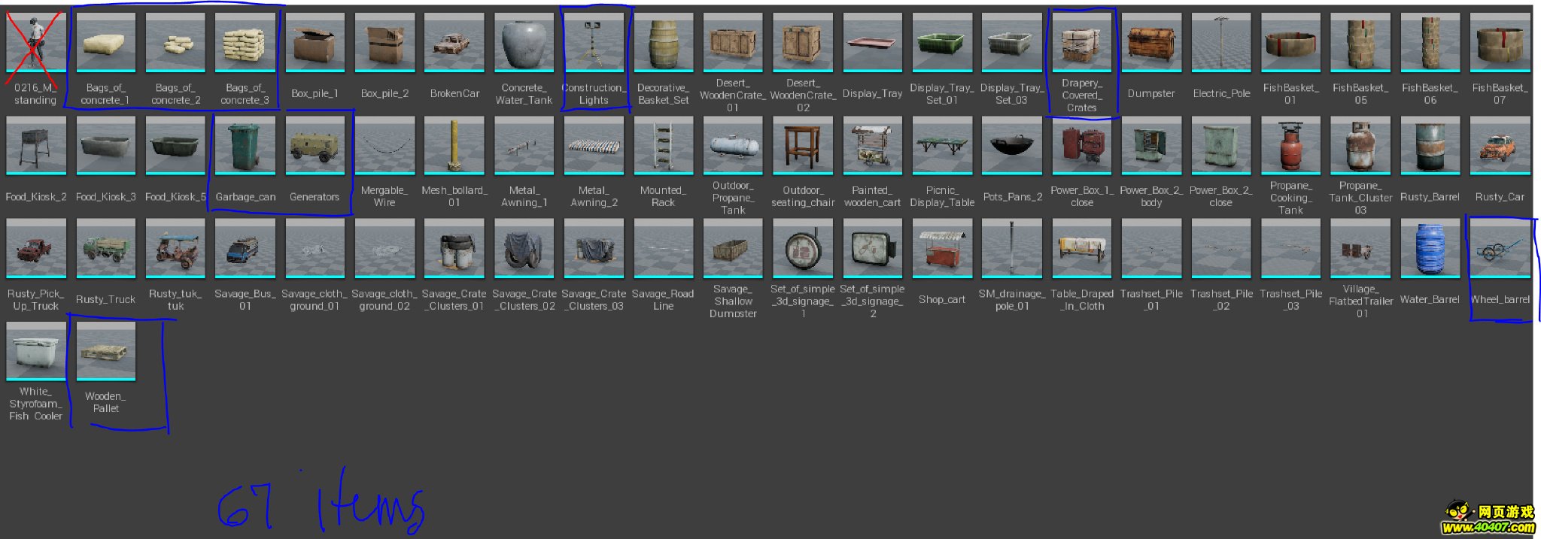Select the Mergable_Wire asset

[x=384, y=145]
